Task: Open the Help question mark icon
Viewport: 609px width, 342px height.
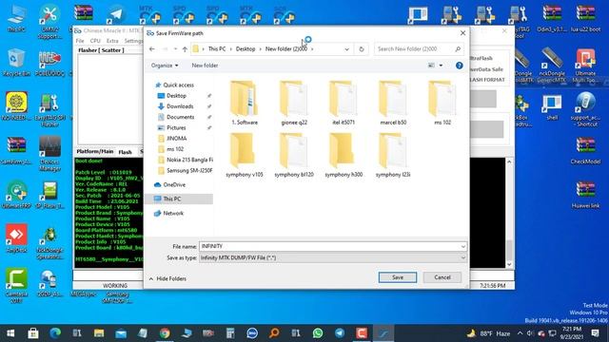Action: (x=459, y=66)
